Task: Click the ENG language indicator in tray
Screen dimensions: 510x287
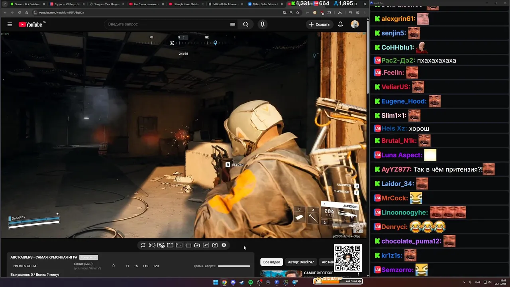Action: 478,282
